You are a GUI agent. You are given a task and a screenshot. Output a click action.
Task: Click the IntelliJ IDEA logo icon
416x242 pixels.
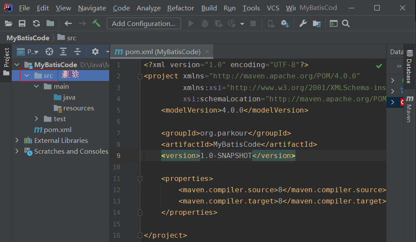8,8
